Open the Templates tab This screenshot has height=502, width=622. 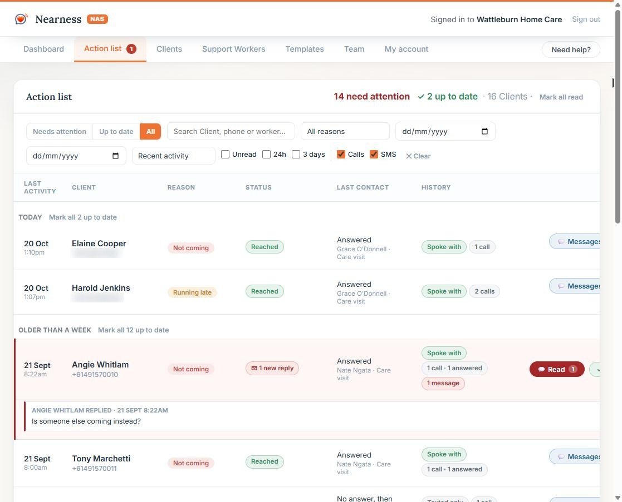coord(305,49)
